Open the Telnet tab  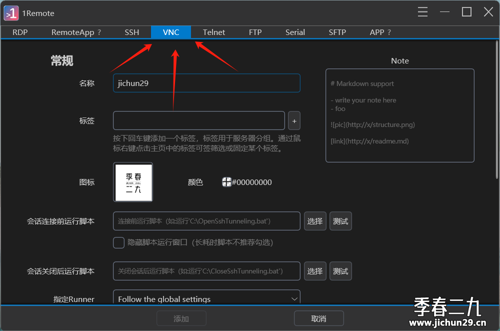click(x=213, y=32)
